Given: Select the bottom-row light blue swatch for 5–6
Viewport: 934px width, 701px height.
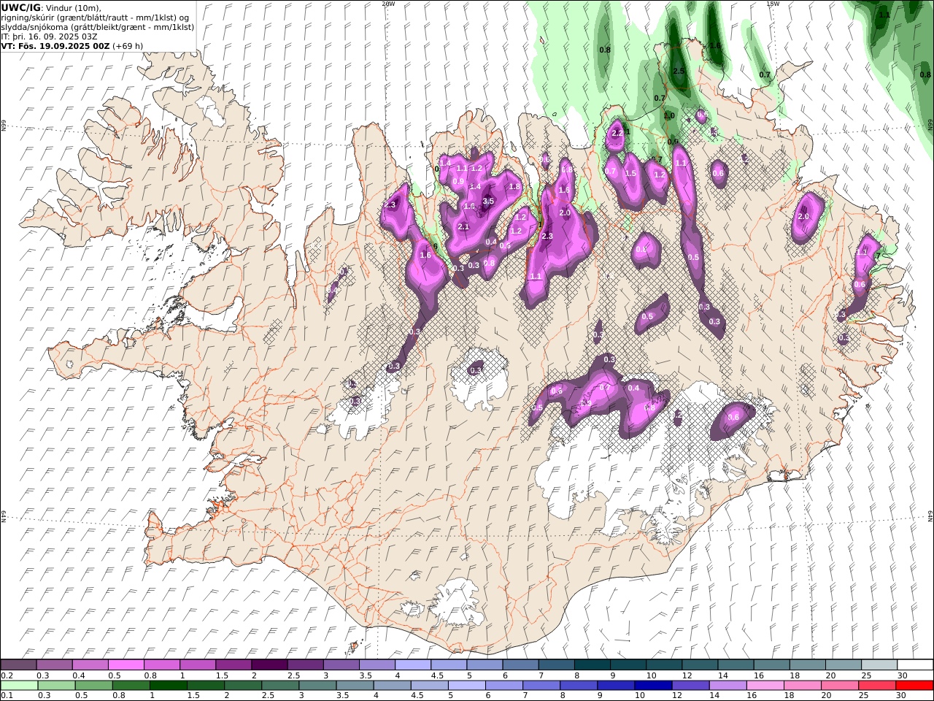Looking at the screenshot, I should click(x=466, y=686).
